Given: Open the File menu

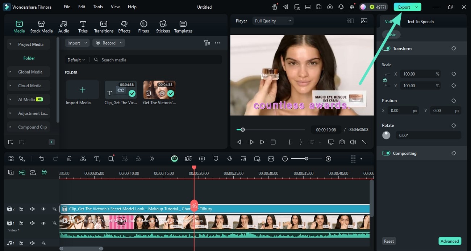Looking at the screenshot, I should 67,7.
